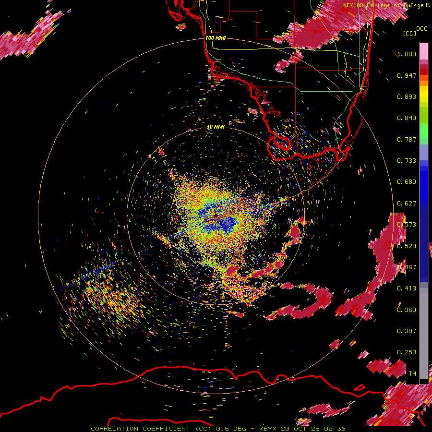The width and height of the screenshot is (432, 432).
Task: Click the 100 NMI range ring label
Action: click(216, 38)
